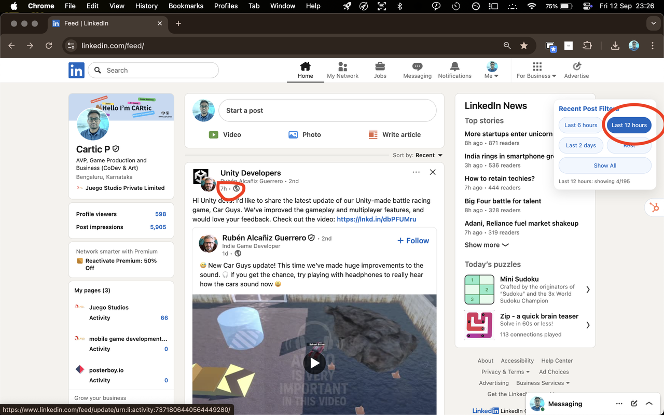Viewport: 664px width, 415px height.
Task: Open Unity Developers group name
Action: tap(251, 173)
